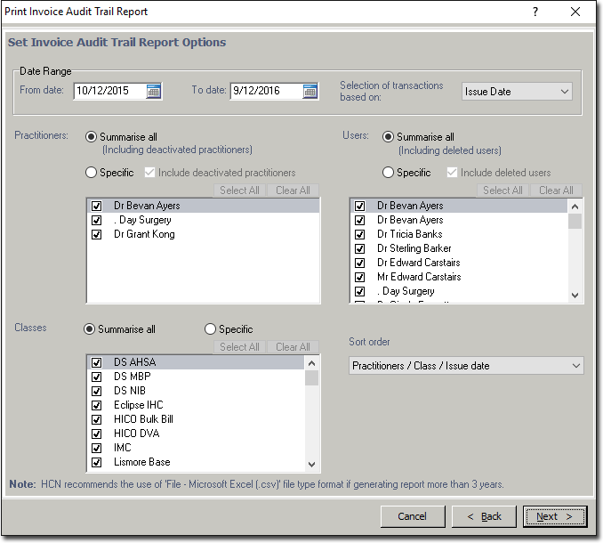Choose Specific radio button for Classes
The height and width of the screenshot is (543, 603).
click(211, 329)
